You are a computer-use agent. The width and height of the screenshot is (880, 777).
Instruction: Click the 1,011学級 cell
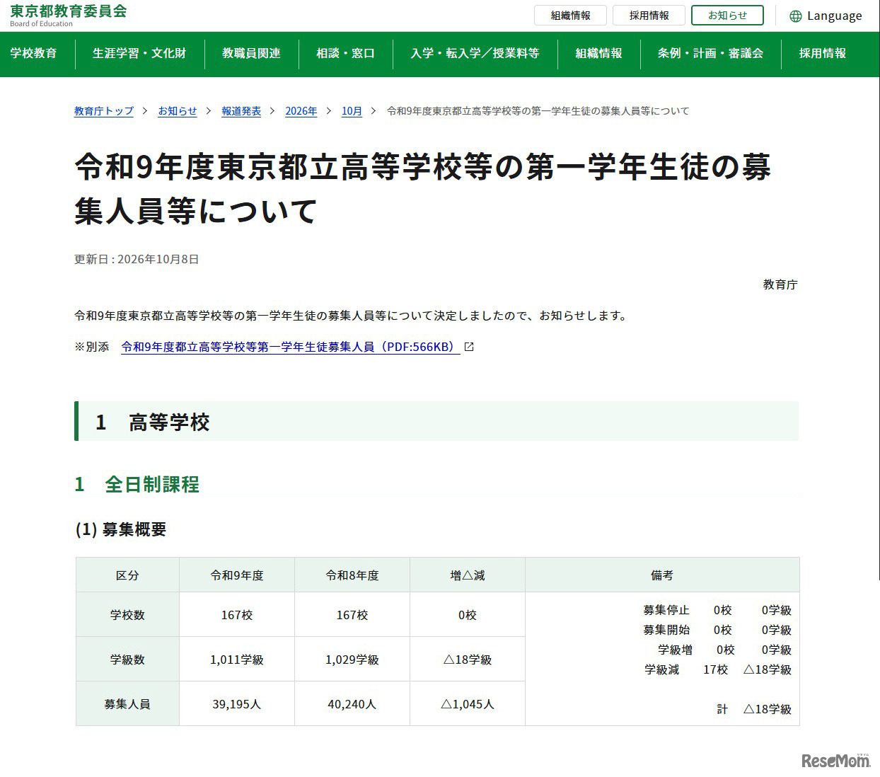[237, 660]
